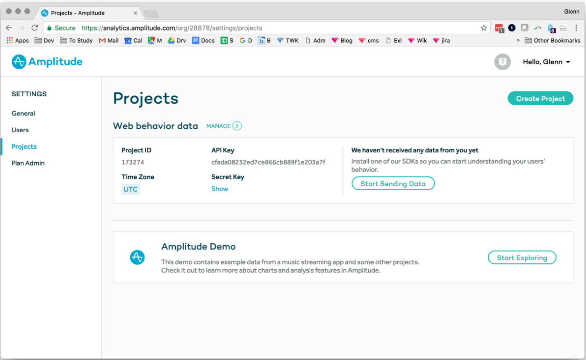The height and width of the screenshot is (360, 586).
Task: Go back with browser back arrow
Action: tap(9, 28)
